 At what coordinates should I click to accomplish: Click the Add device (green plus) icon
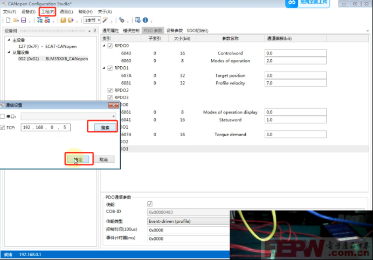[x=40, y=20]
